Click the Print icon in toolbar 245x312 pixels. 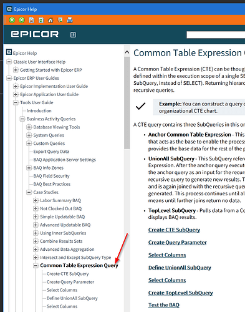[x=70, y=20]
